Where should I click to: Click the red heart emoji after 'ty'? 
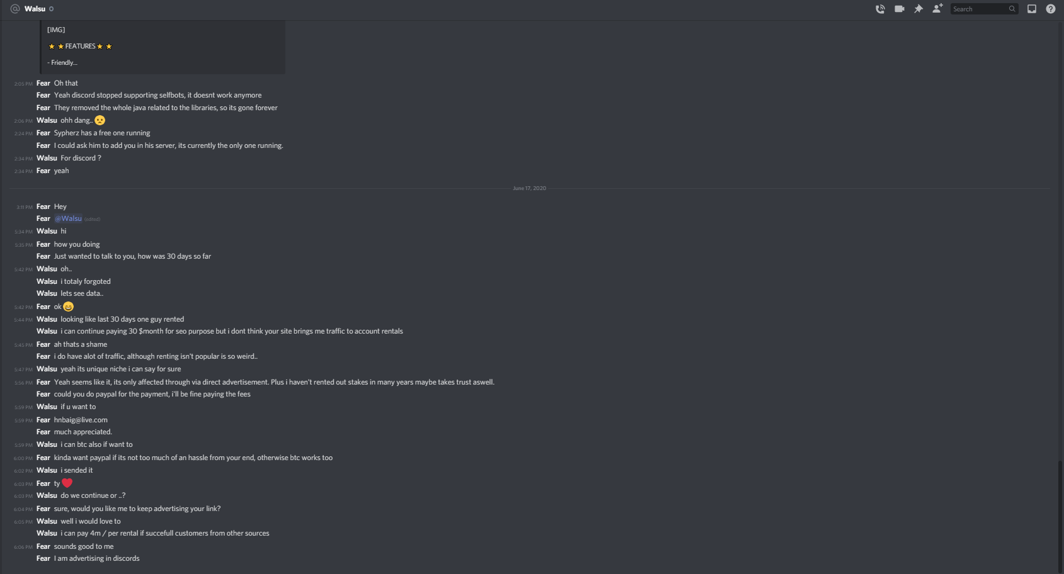67,483
